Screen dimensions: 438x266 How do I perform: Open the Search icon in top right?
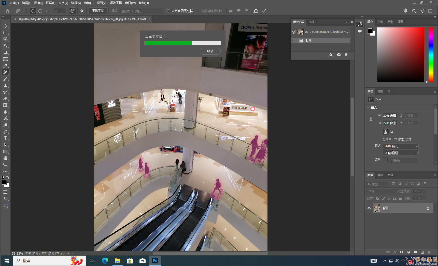[x=414, y=11]
